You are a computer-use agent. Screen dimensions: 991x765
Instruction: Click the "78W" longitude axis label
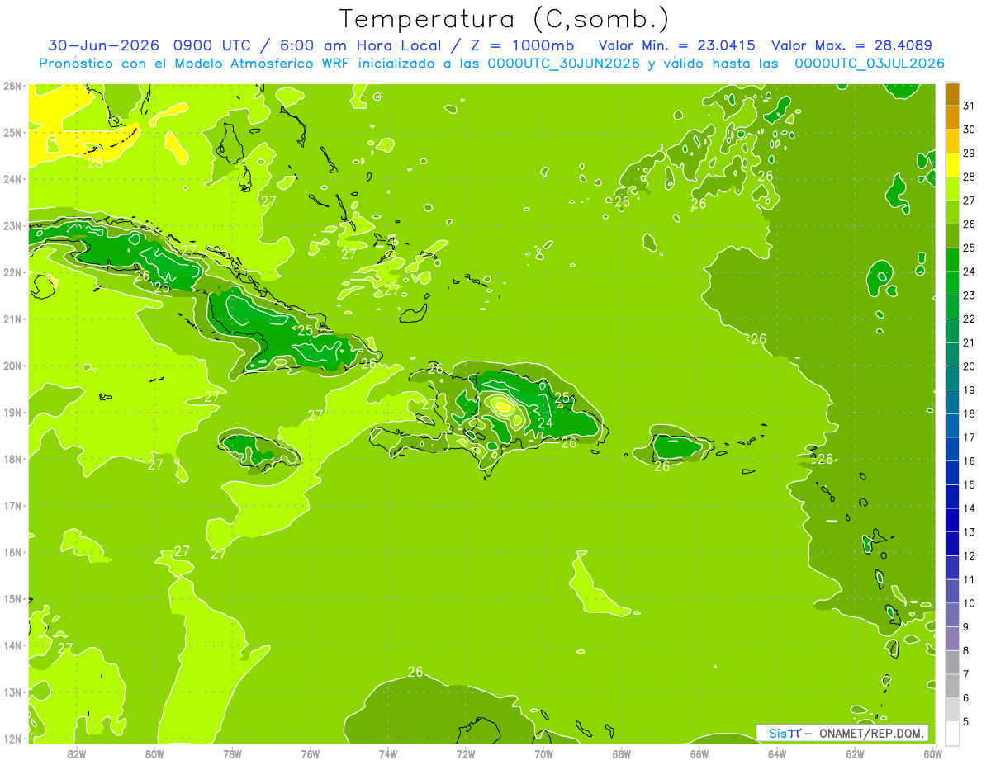(232, 753)
